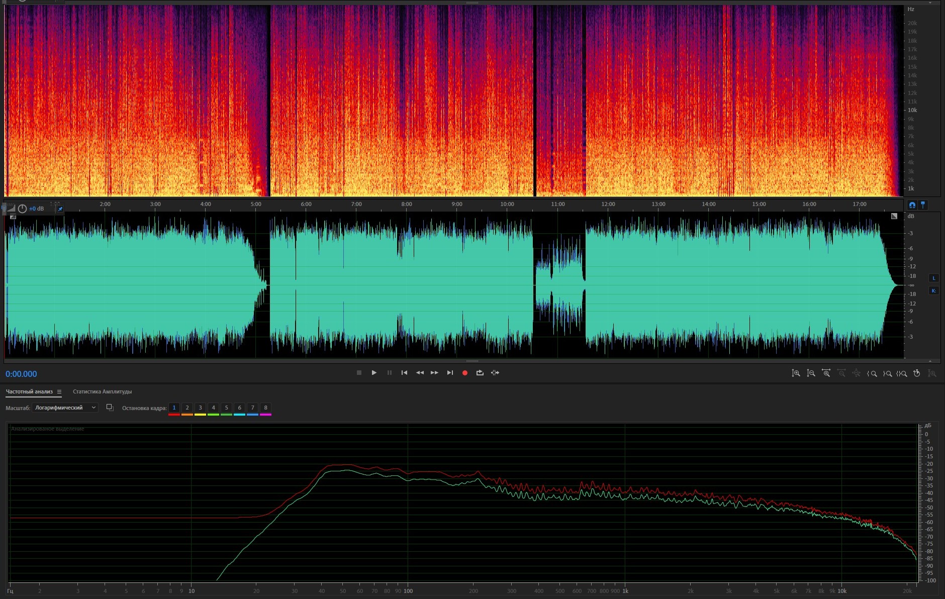Switch to the Статистика Амплитуды tab
This screenshot has height=599, width=945.
coord(102,391)
